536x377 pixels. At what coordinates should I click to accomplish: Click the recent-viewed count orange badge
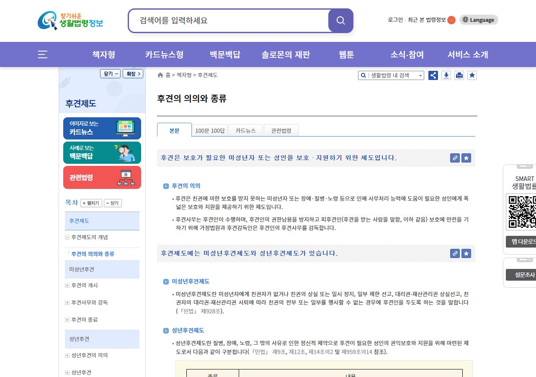tap(451, 20)
